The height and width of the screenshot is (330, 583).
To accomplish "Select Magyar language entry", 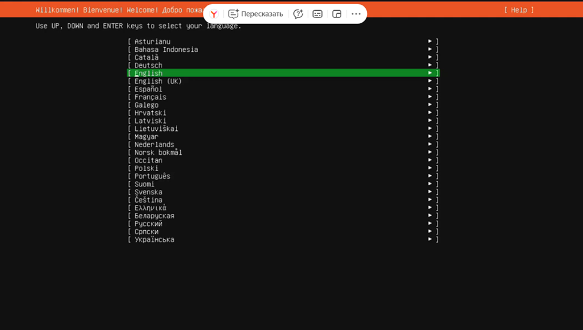I will pyautogui.click(x=283, y=136).
